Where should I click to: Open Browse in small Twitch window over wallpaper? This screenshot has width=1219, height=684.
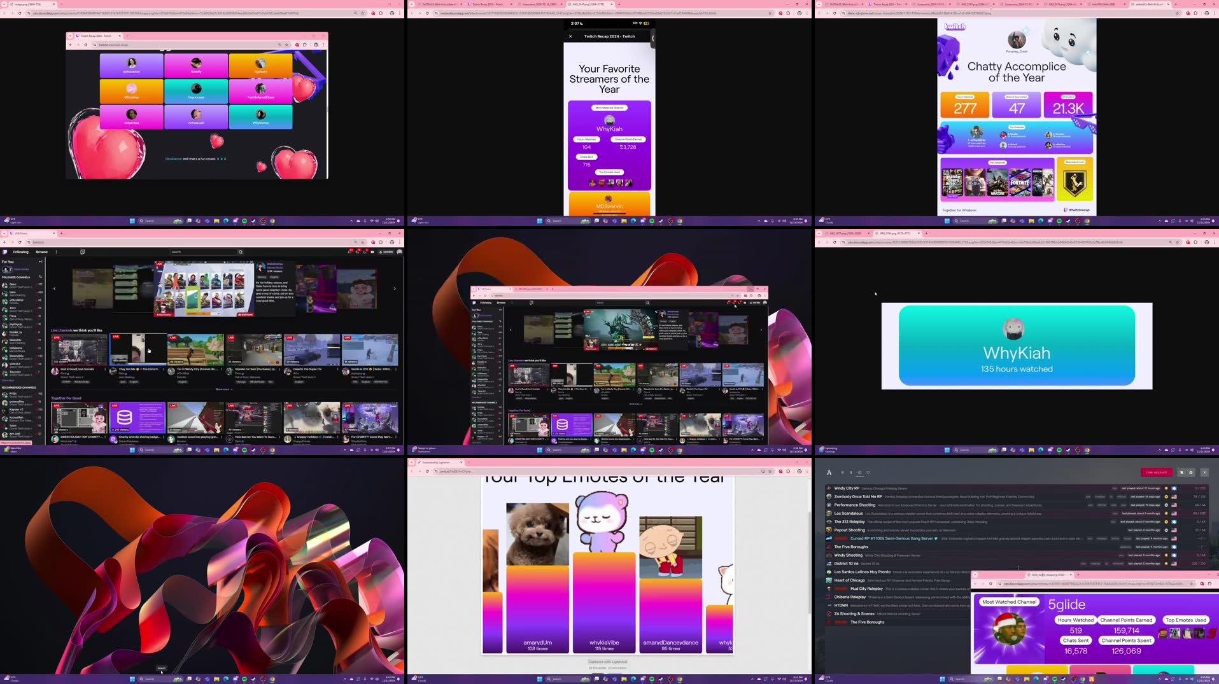(x=501, y=303)
